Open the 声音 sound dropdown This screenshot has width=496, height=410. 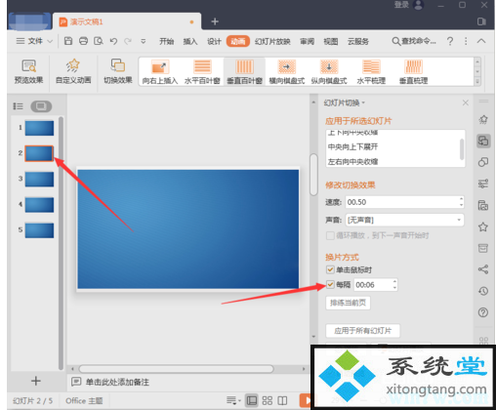(x=404, y=220)
